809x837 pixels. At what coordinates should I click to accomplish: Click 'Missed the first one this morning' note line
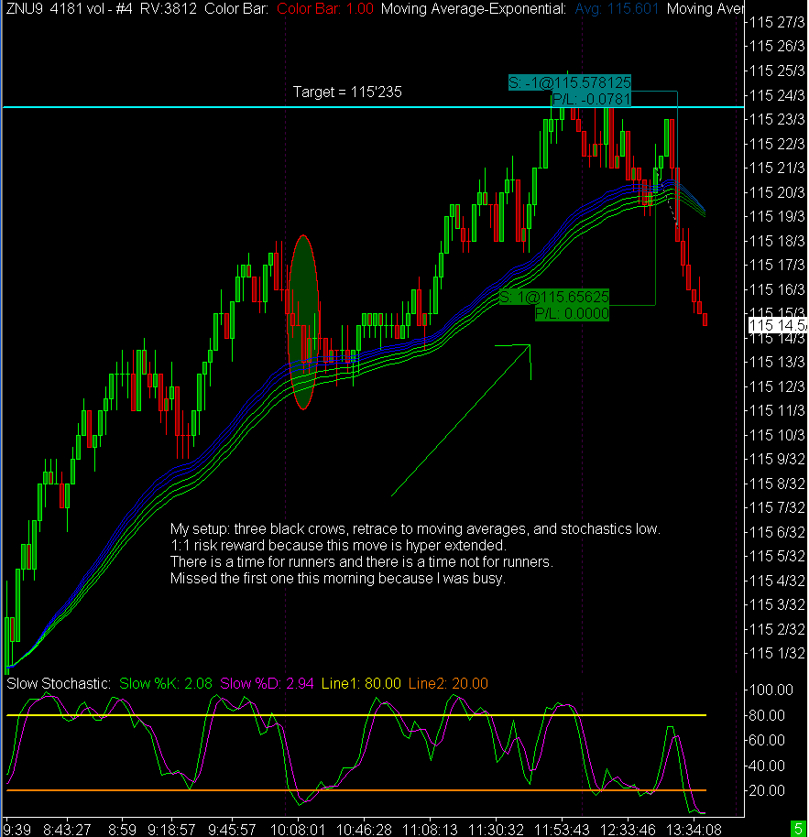coord(337,579)
